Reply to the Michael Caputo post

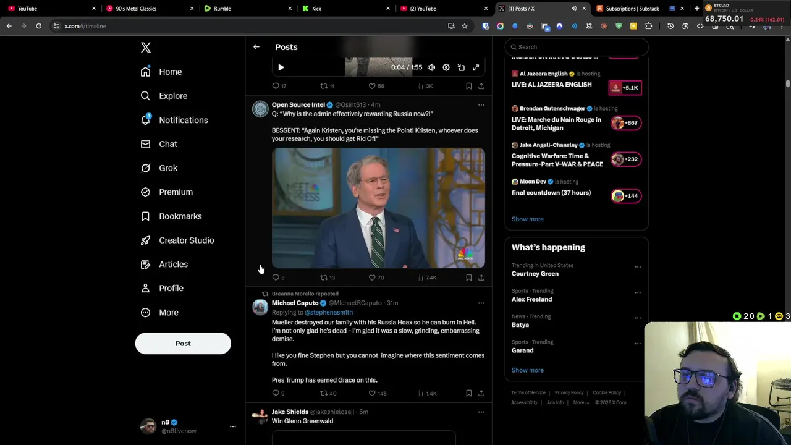tap(279, 393)
